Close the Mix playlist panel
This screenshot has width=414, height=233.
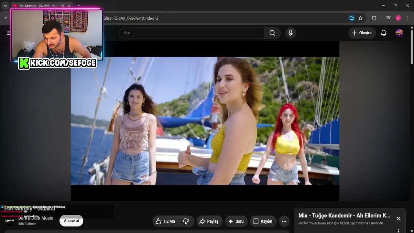(398, 219)
